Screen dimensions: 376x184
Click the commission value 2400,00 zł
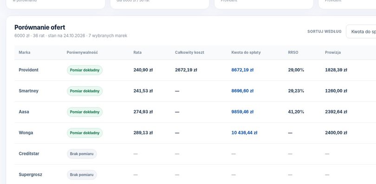[x=336, y=133]
